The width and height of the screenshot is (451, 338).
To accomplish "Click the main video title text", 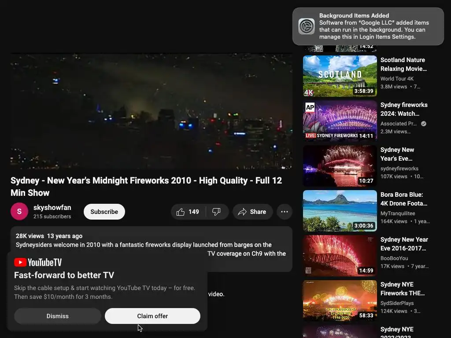I will [146, 187].
